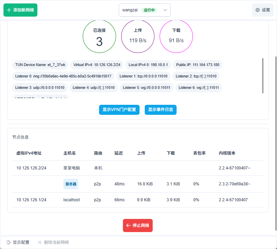The width and height of the screenshot is (277, 249).
Task: Click the 主机名 column header
Action: pyautogui.click(x=70, y=153)
